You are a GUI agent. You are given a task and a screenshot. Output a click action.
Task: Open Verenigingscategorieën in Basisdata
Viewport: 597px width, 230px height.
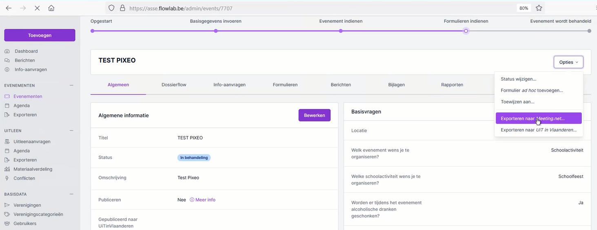pos(38,215)
